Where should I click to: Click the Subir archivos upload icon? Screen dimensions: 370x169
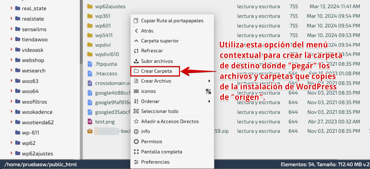[x=136, y=61]
